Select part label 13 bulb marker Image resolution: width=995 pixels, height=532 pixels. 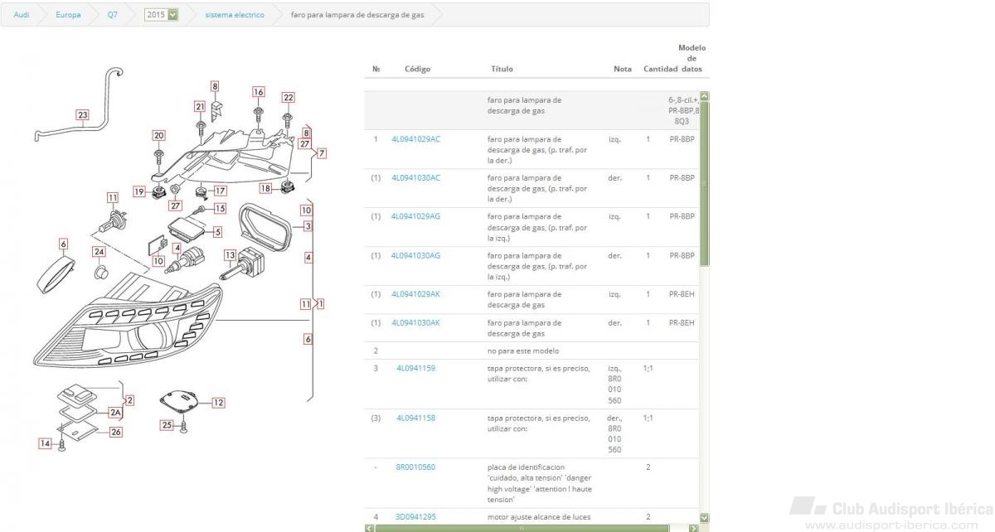point(230,254)
